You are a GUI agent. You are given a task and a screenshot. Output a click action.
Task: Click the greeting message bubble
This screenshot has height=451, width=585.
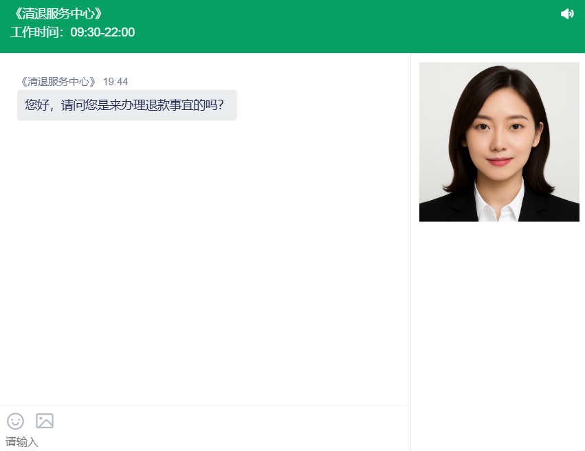(x=126, y=105)
